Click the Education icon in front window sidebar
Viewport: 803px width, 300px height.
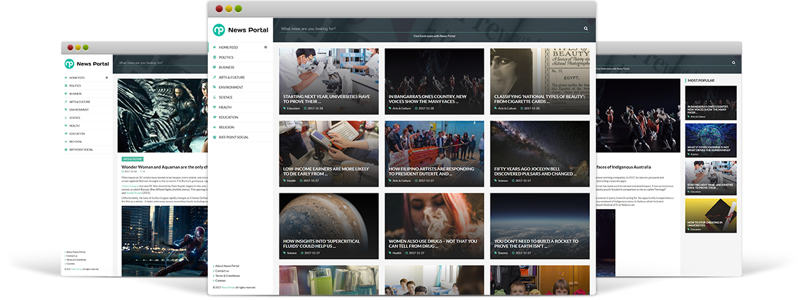point(215,117)
